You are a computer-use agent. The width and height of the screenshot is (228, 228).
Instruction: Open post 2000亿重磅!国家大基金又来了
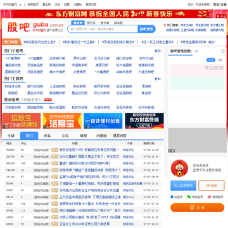89,156
